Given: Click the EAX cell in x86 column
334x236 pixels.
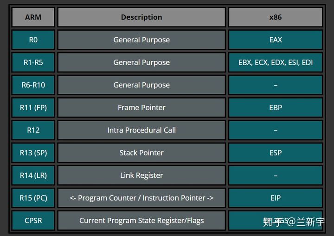Looking at the screenshot, I should pos(276,40).
